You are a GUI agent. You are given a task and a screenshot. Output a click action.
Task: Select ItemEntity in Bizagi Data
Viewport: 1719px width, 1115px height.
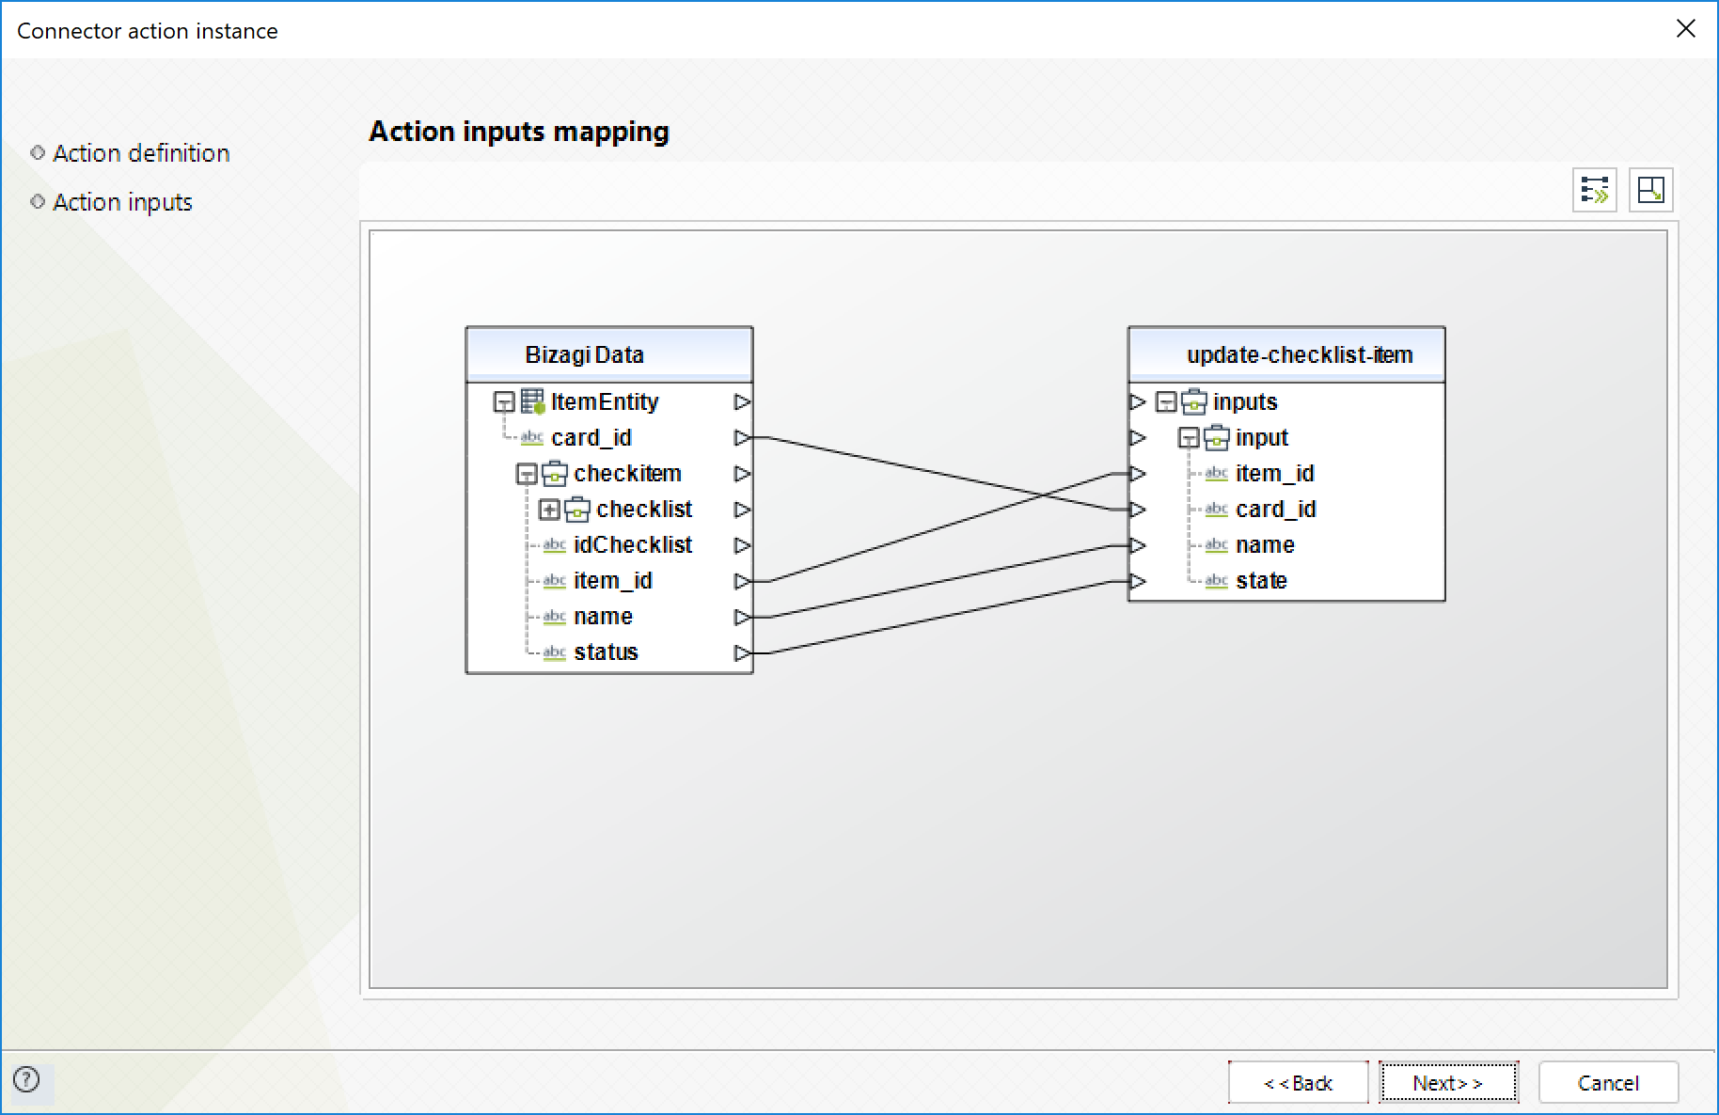point(605,402)
